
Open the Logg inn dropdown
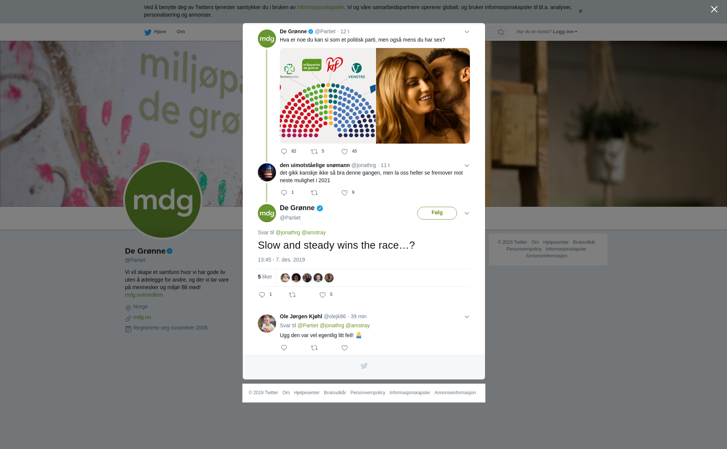565,32
